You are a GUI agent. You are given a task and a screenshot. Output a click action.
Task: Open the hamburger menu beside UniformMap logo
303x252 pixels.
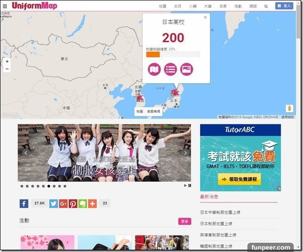5,6
